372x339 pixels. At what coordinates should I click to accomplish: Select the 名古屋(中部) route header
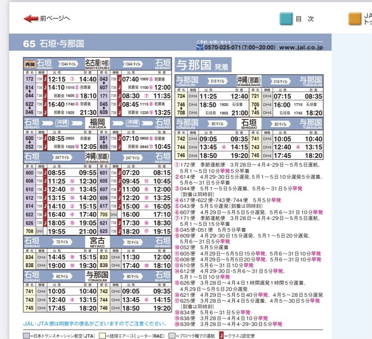tap(97, 64)
